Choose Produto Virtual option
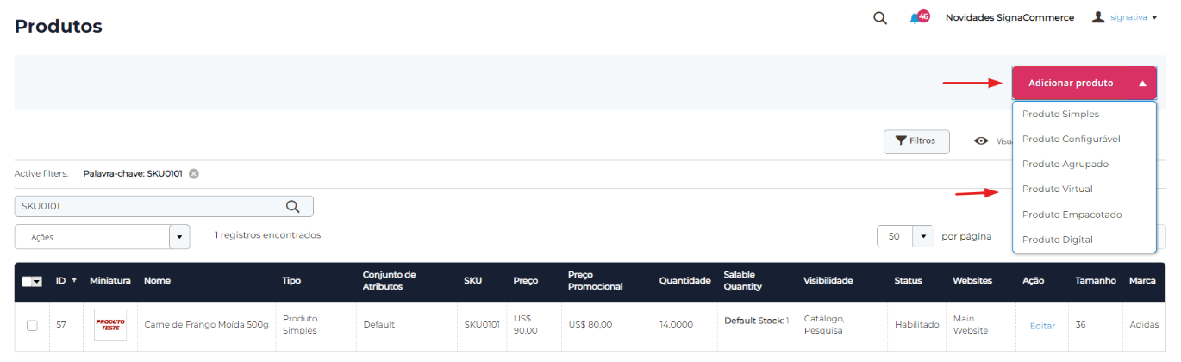1181x362 pixels. pos(1057,189)
